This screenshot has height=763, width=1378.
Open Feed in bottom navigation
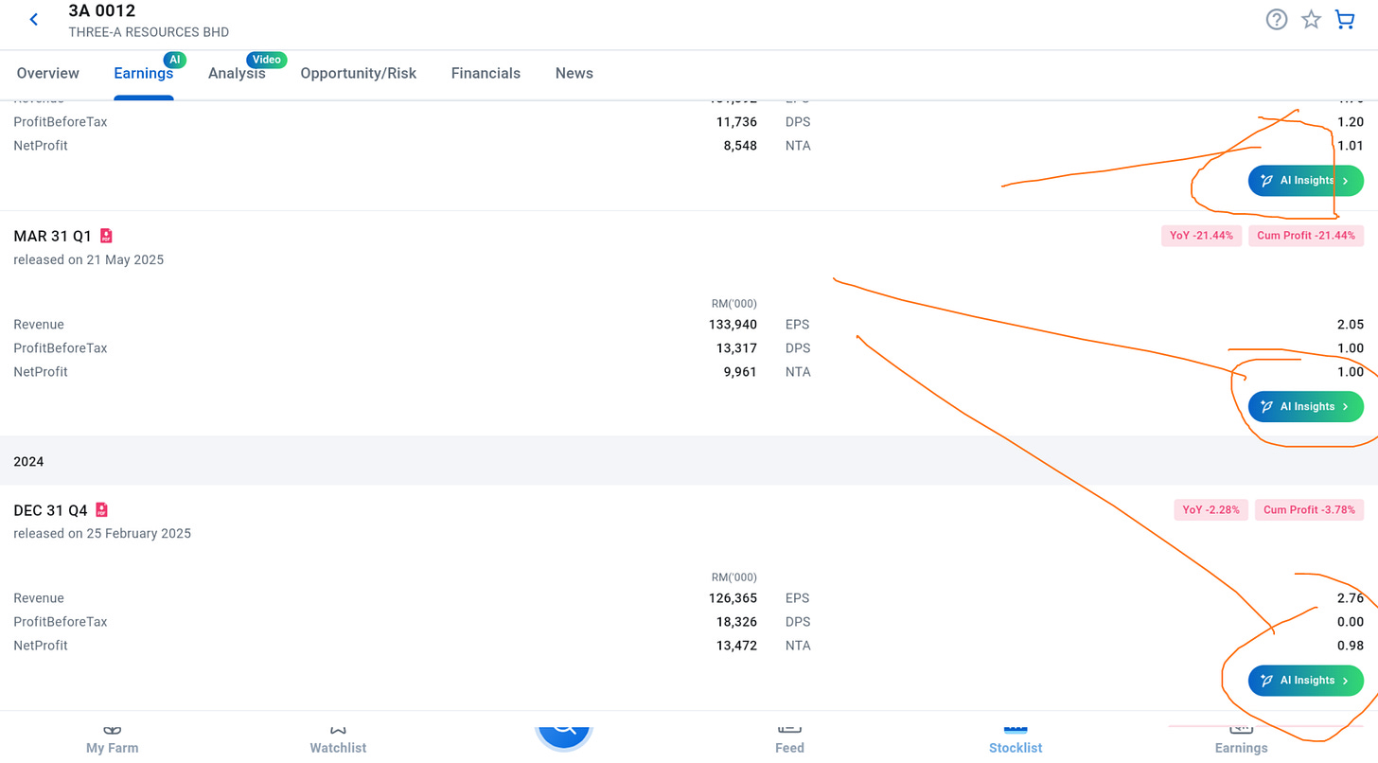point(789,740)
